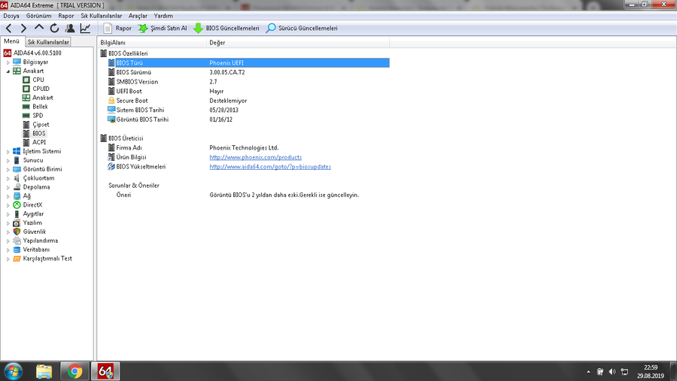Screen dimensions: 677x381
Task: Click the Değer column header
Action: [298, 43]
